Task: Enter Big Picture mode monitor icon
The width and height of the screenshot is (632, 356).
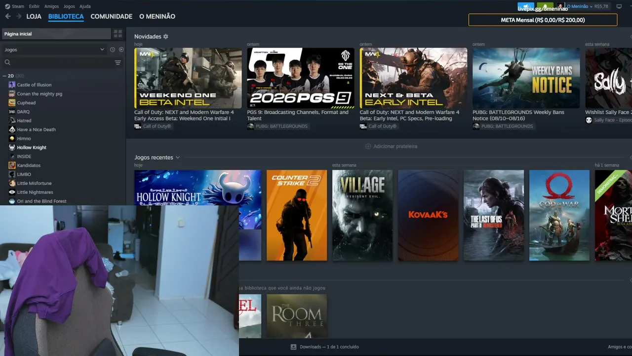Action: (x=619, y=6)
